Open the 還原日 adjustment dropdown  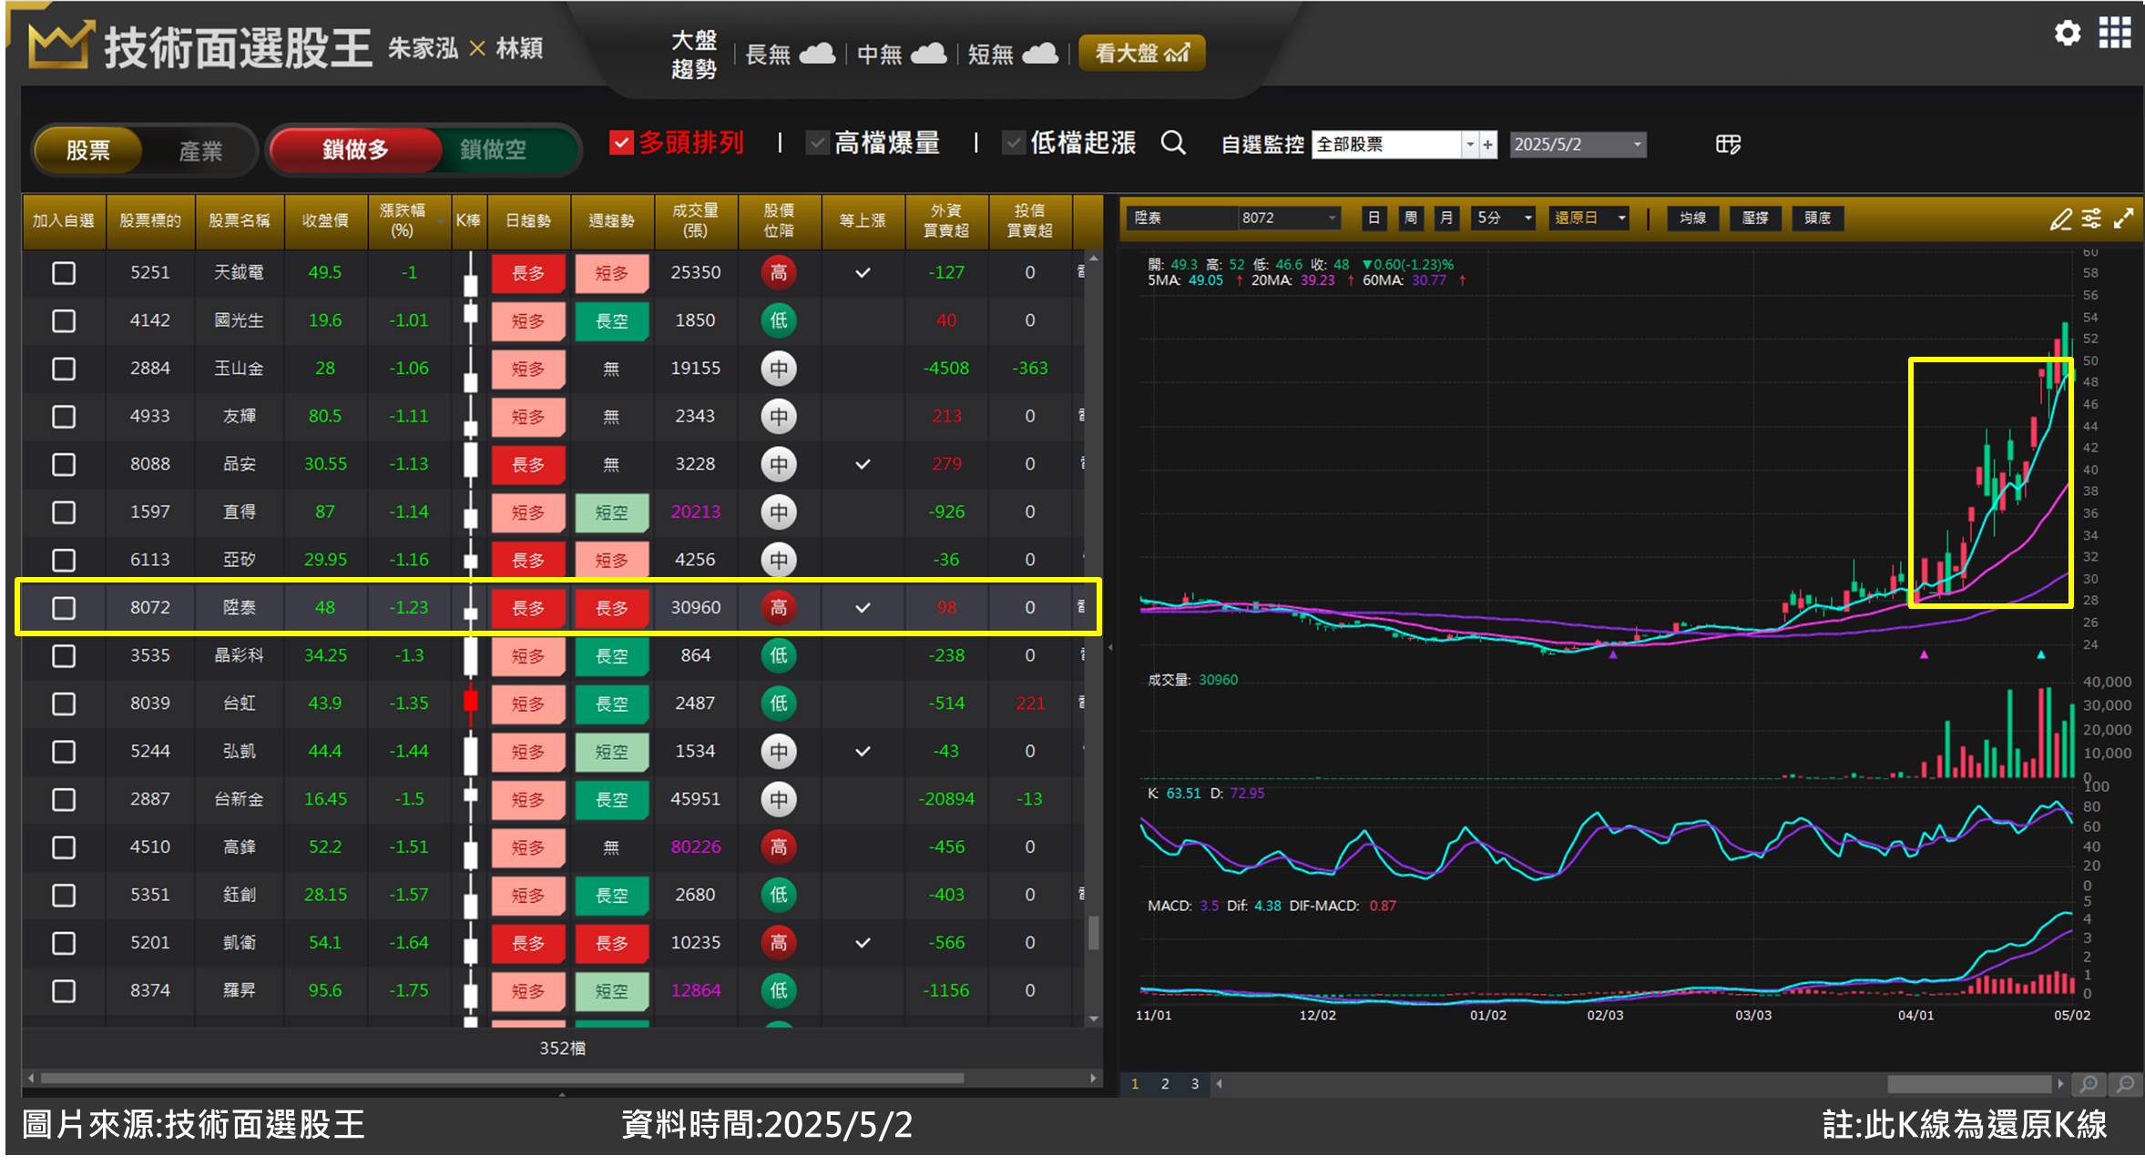click(x=1622, y=218)
